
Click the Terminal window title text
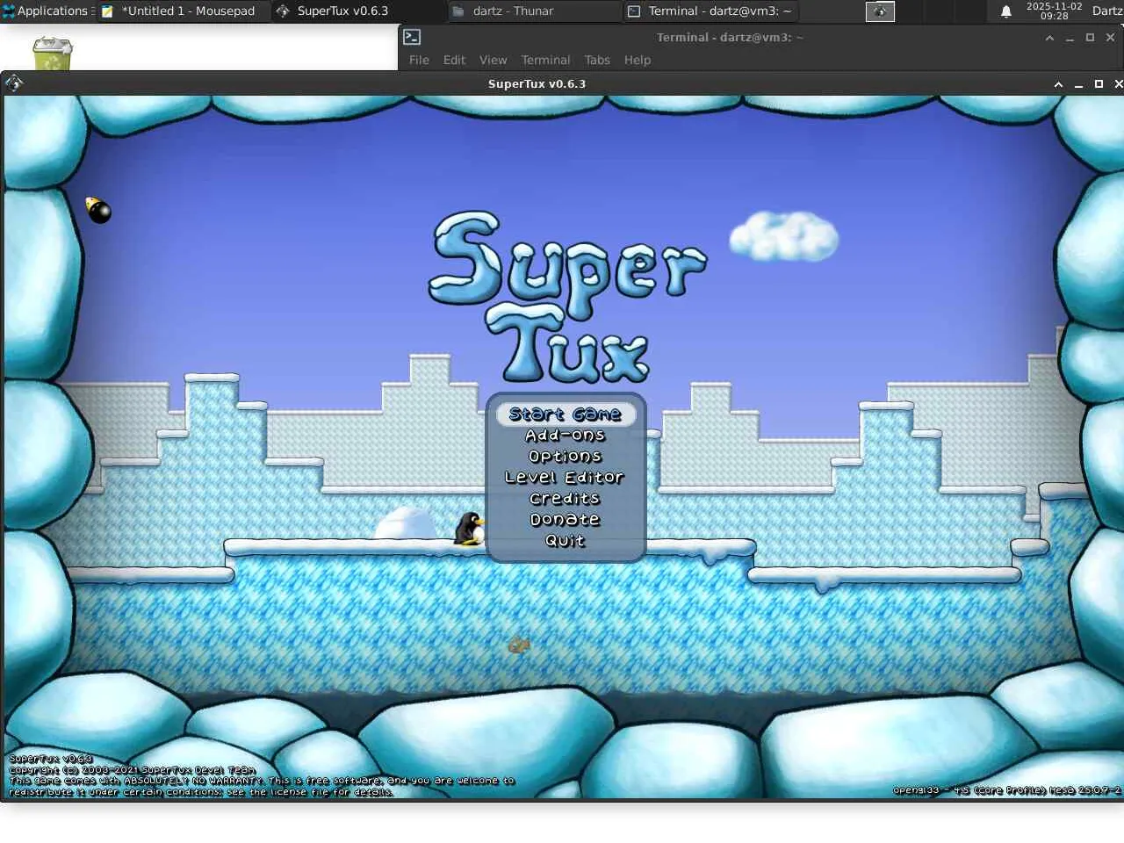[730, 38]
